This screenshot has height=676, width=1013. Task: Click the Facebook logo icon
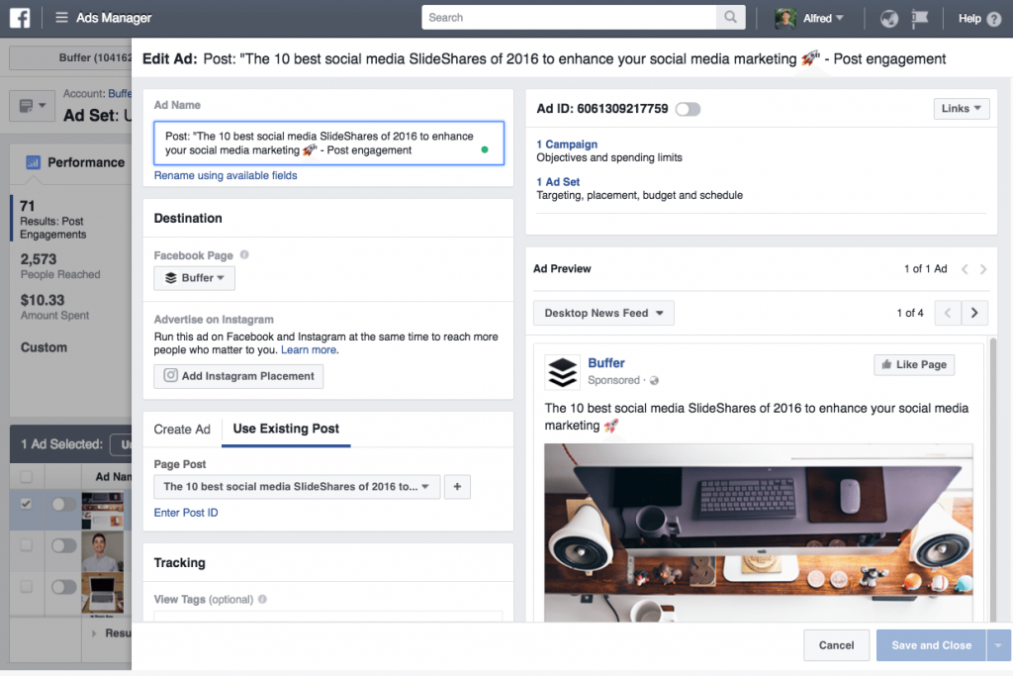(20, 18)
